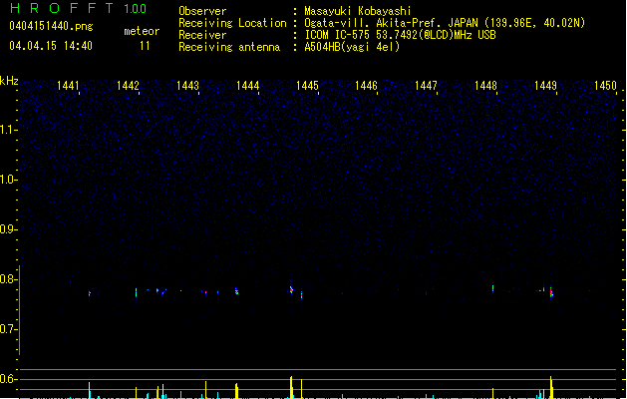The height and width of the screenshot is (399, 627).
Task: Click the HROFFT 1.0.0 title text
Action: click(78, 8)
